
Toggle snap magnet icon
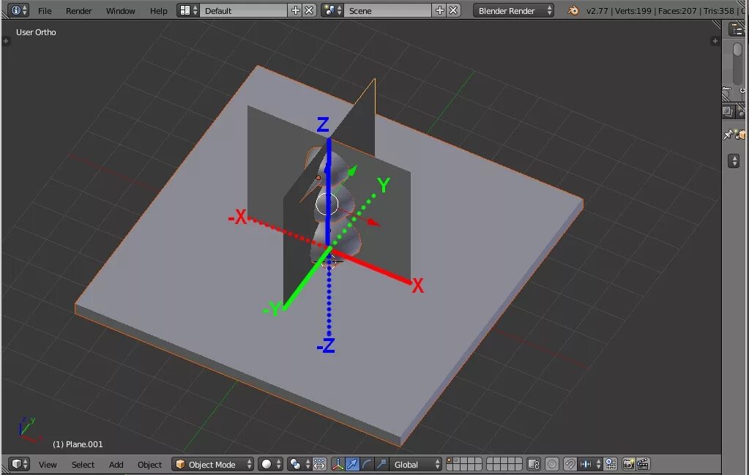(570, 465)
